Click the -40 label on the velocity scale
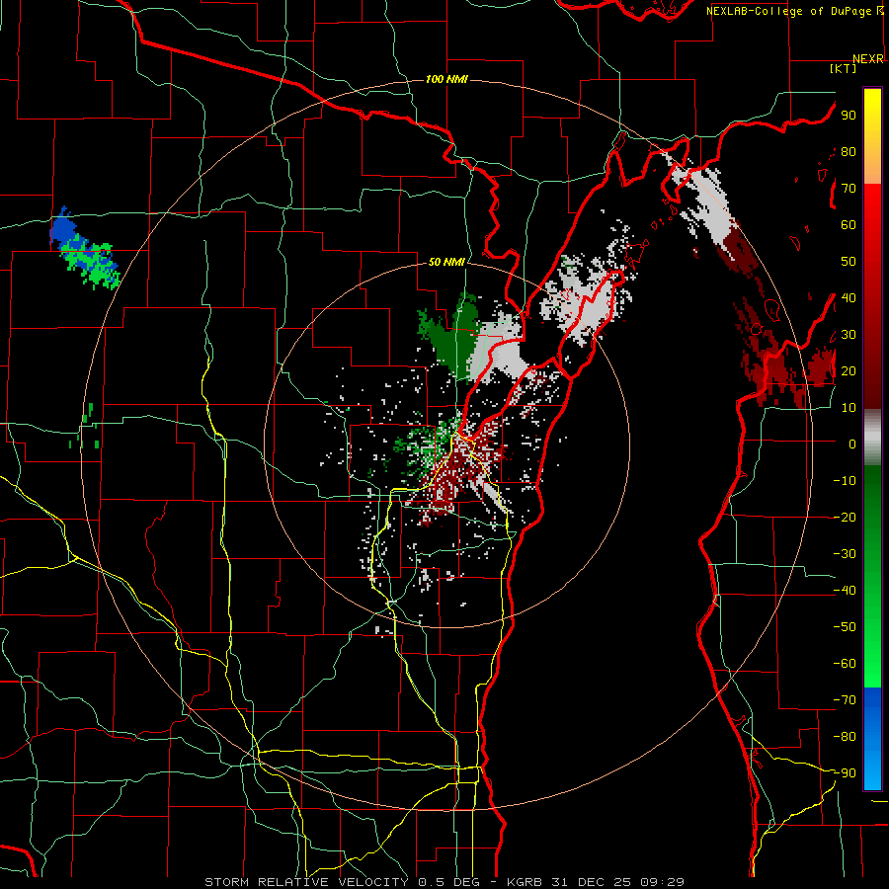 click(845, 591)
